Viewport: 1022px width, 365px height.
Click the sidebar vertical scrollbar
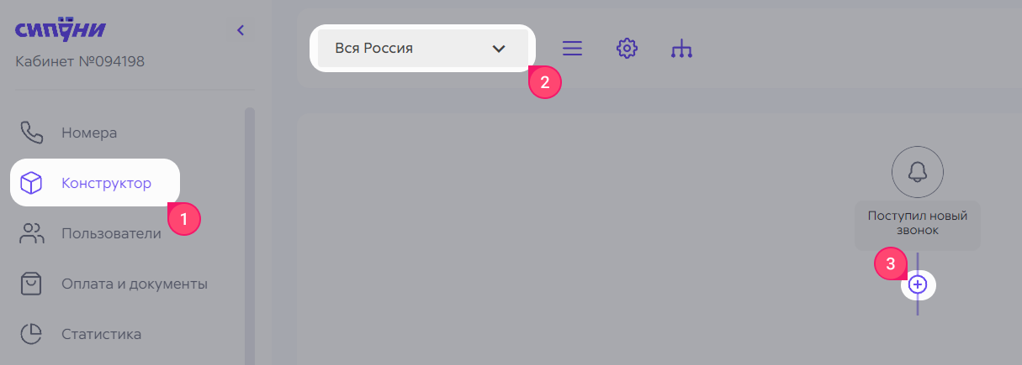[x=249, y=235]
